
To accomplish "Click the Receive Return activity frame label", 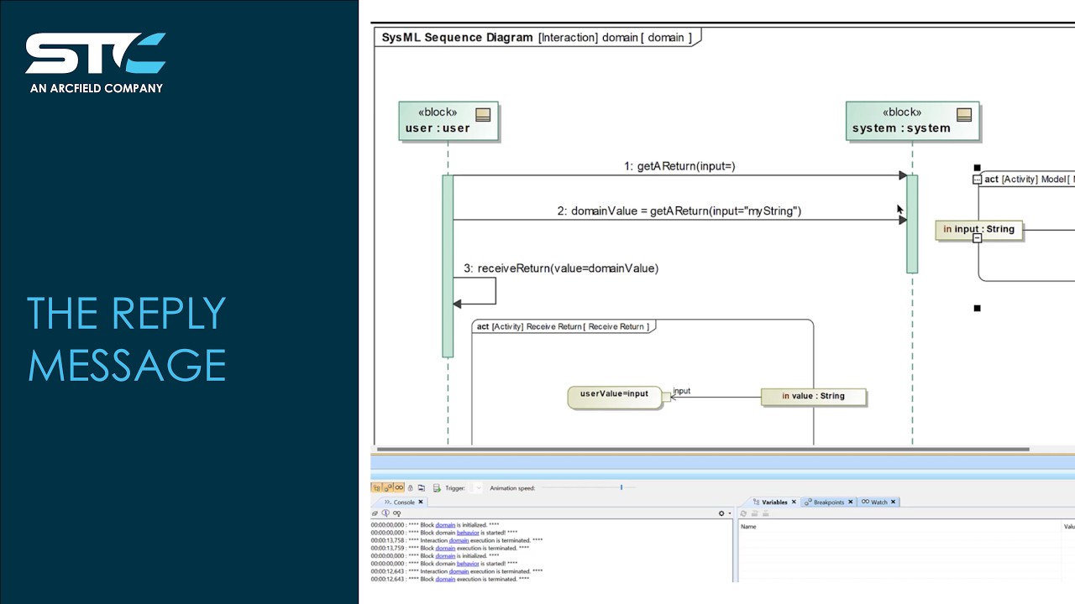I will point(563,326).
